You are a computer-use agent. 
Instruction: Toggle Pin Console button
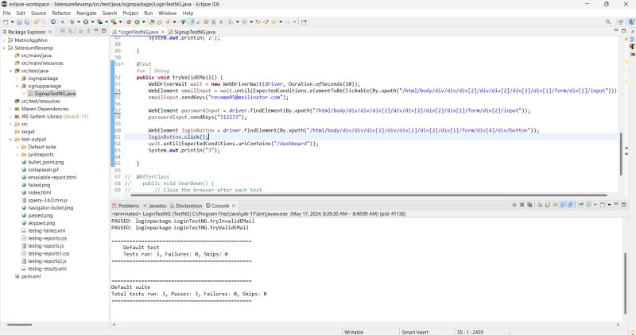coord(581,205)
